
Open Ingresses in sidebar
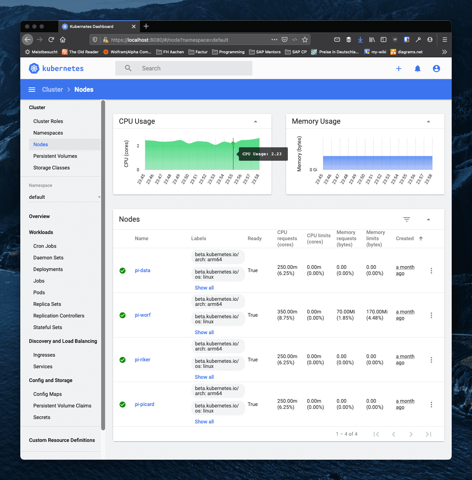click(x=44, y=355)
